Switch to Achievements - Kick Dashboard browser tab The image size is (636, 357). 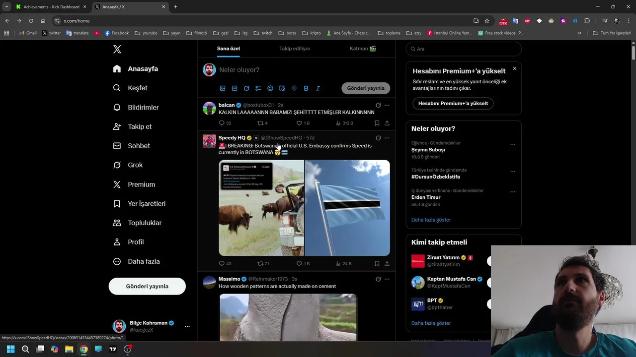click(x=51, y=7)
